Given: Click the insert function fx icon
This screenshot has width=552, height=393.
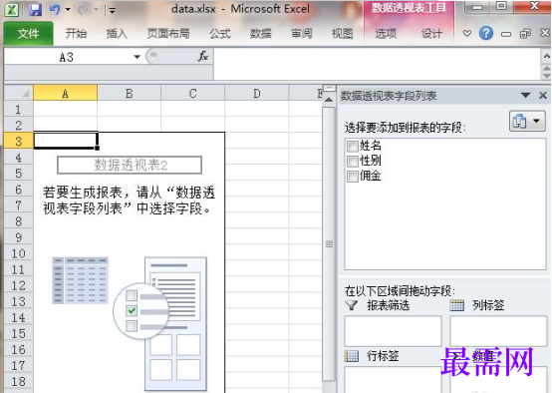Looking at the screenshot, I should [x=203, y=56].
